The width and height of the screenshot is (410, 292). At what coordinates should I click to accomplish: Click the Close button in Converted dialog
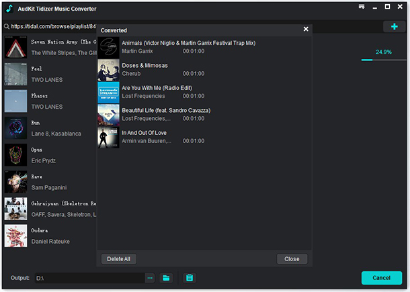coord(292,259)
